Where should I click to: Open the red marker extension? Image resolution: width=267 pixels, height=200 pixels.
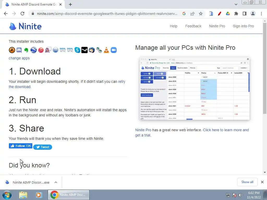[x=220, y=14]
